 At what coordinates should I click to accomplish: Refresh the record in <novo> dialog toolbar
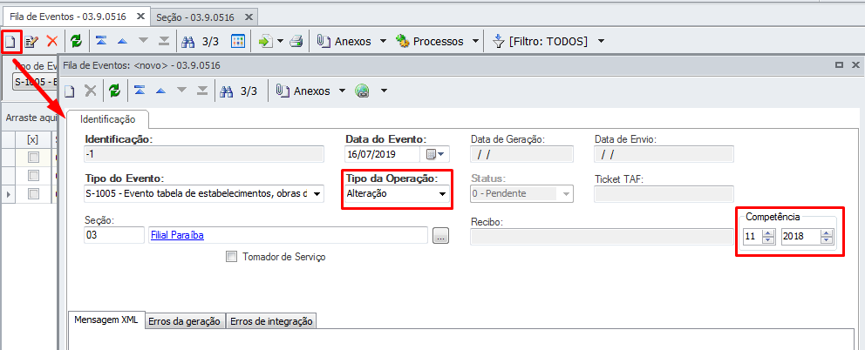(x=114, y=91)
